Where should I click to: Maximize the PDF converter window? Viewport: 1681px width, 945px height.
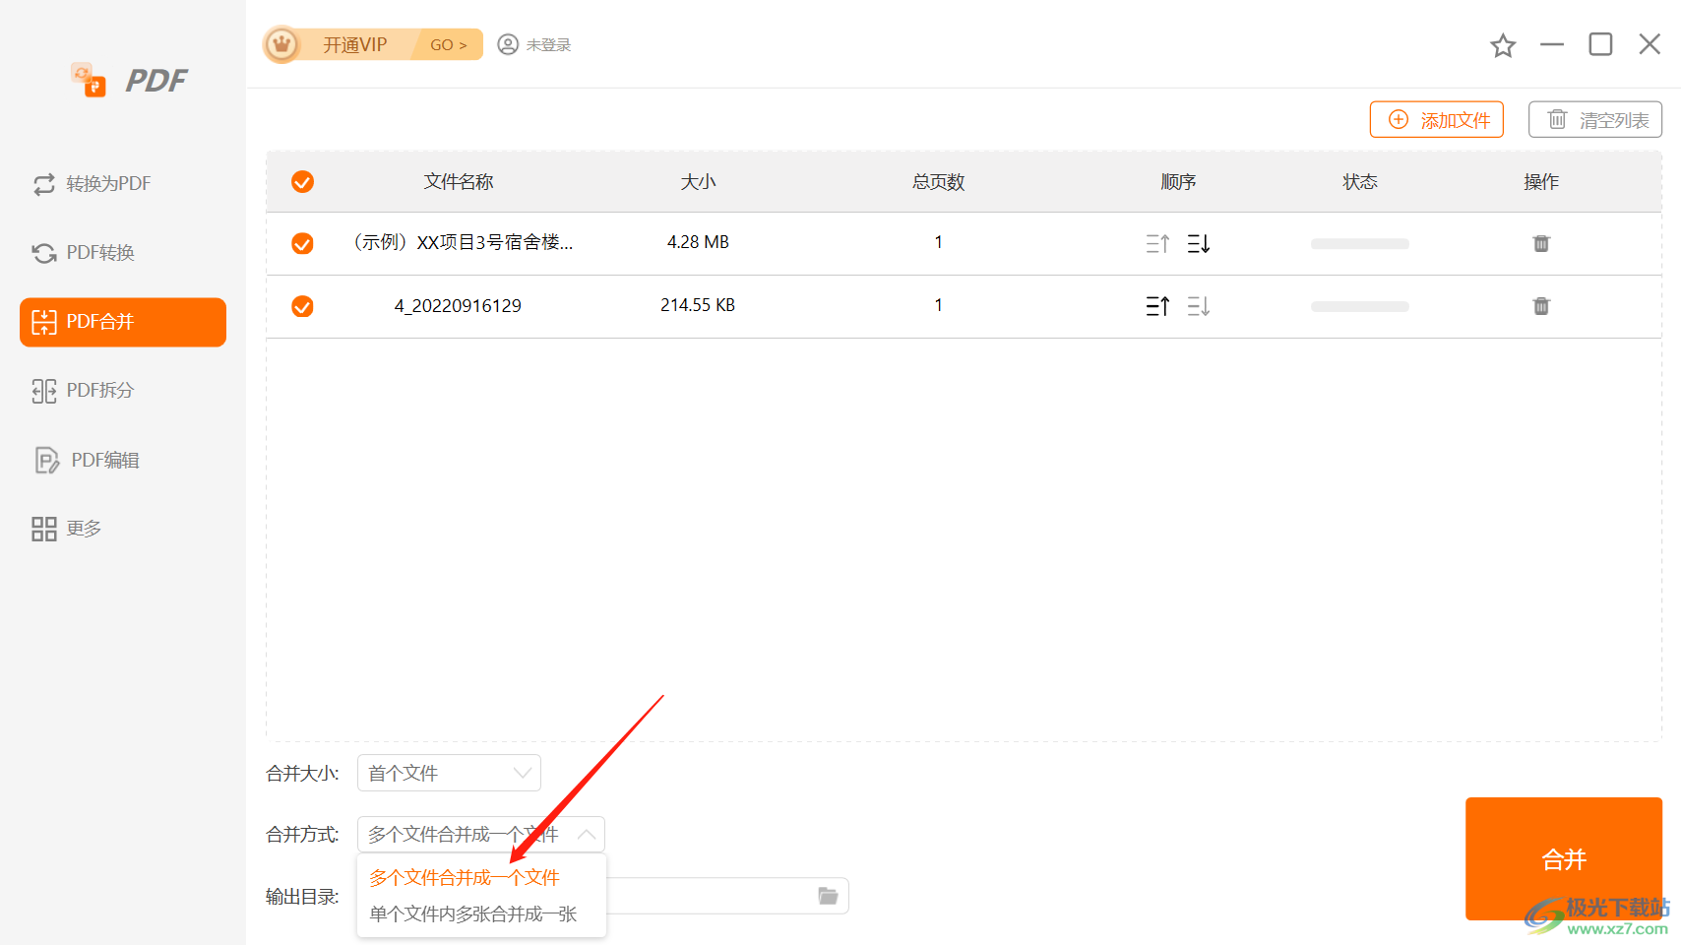[1600, 44]
